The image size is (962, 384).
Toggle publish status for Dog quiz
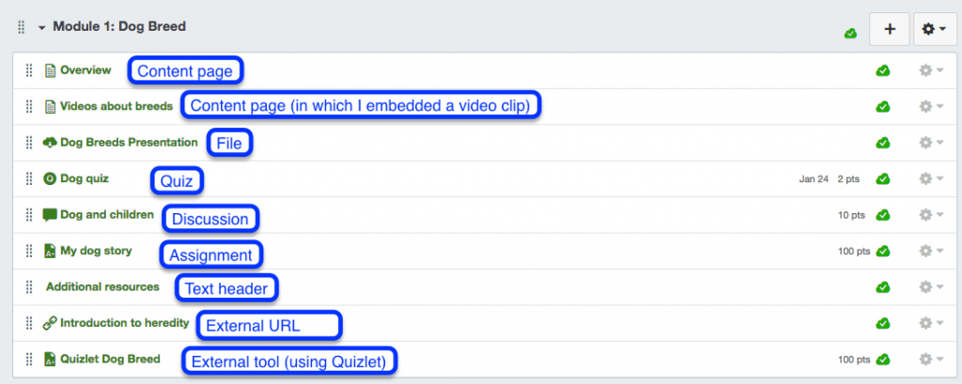(883, 178)
